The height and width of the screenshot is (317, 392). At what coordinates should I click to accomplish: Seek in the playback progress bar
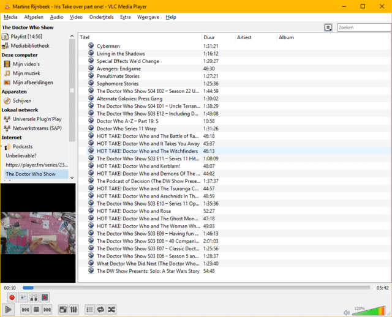[196, 288]
